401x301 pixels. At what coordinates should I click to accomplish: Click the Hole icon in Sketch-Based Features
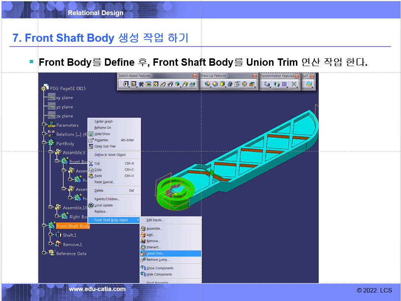tap(156, 84)
